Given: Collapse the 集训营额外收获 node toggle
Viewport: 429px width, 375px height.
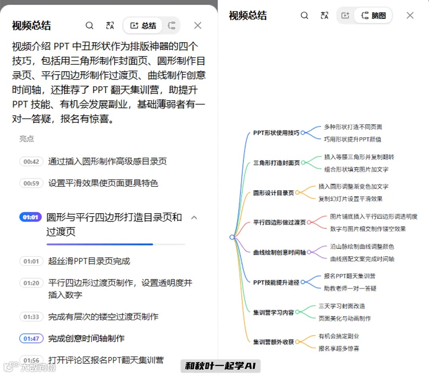Looking at the screenshot, I should (x=298, y=342).
